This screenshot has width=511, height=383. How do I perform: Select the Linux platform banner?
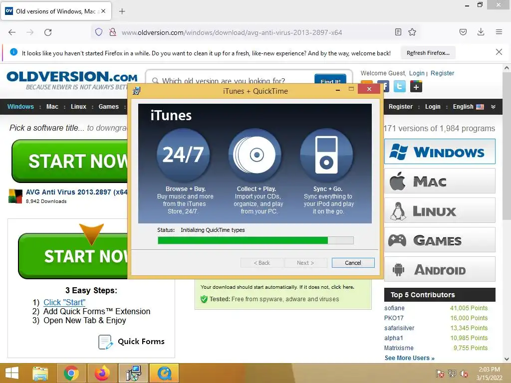coord(440,210)
